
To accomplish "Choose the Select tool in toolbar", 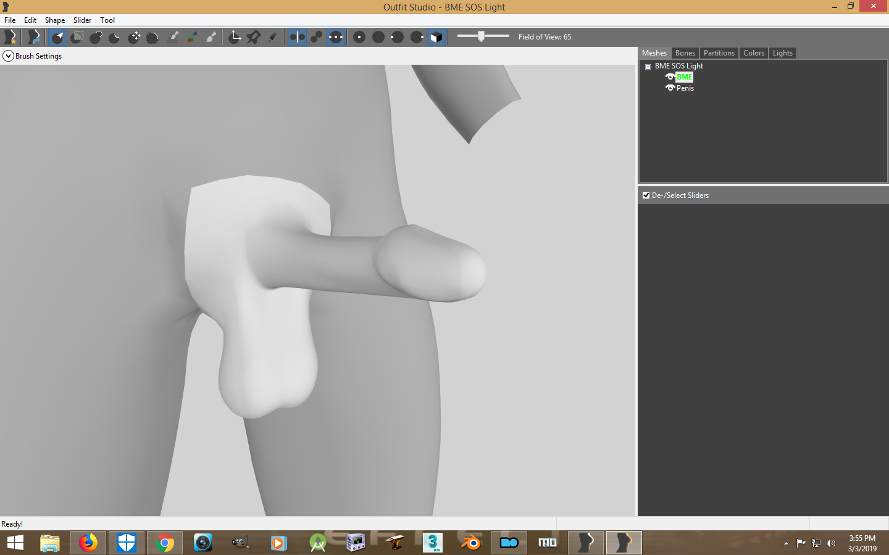I will click(57, 37).
